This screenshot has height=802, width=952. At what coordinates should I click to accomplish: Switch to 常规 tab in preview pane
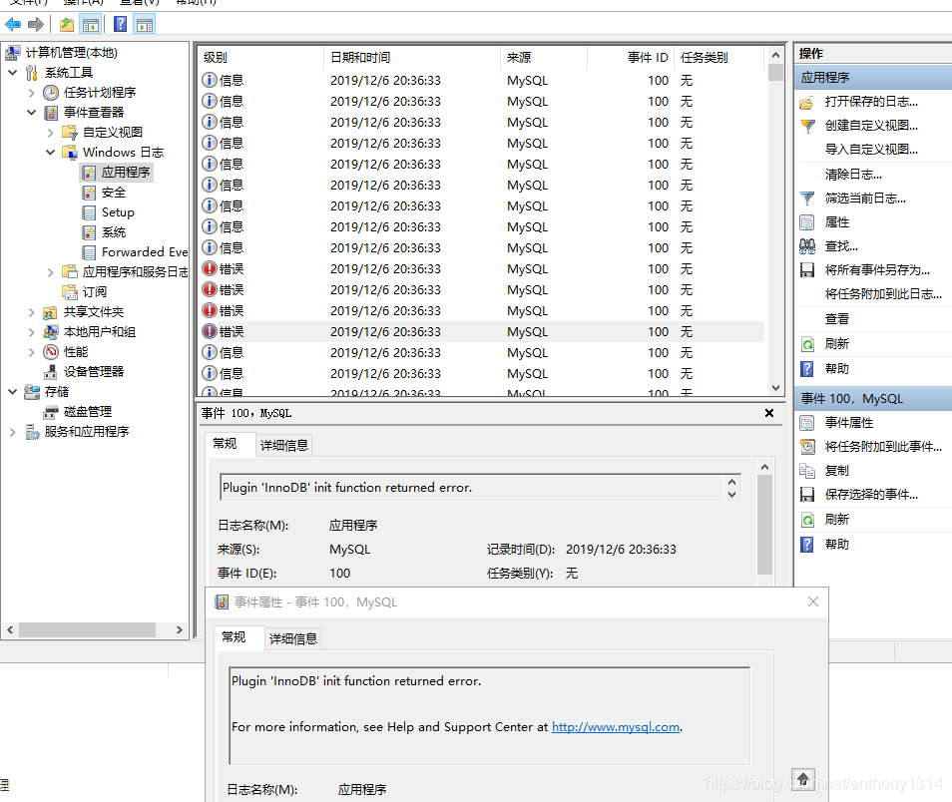click(x=225, y=444)
